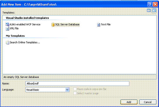Click the Search Online Templates icon
This screenshot has height=107, width=159.
[7, 42]
